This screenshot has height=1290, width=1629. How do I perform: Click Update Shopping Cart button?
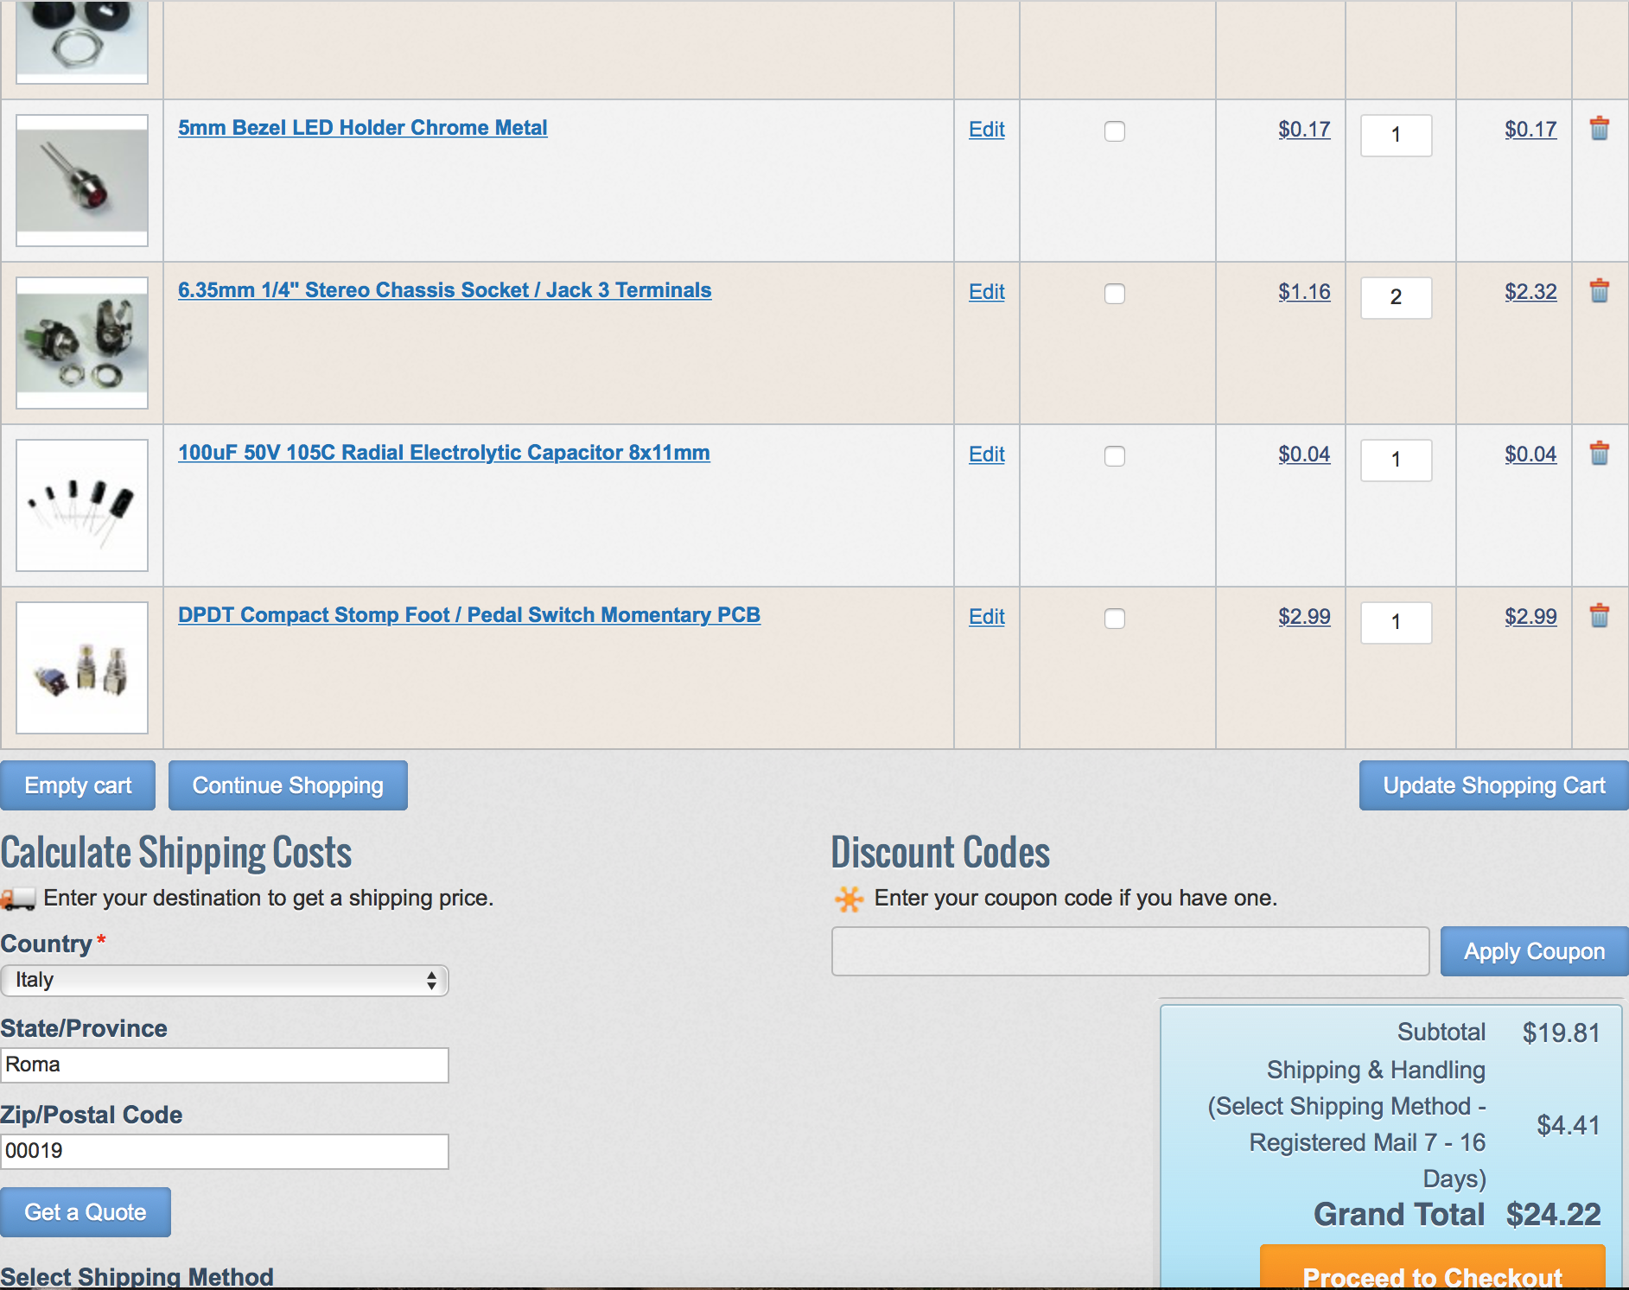[x=1493, y=785]
